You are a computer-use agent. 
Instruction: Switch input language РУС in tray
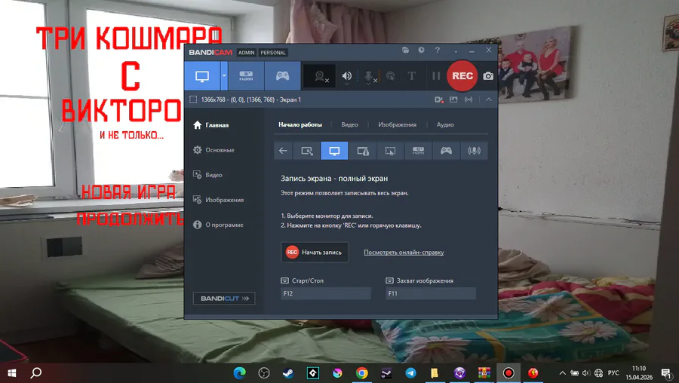(613, 372)
